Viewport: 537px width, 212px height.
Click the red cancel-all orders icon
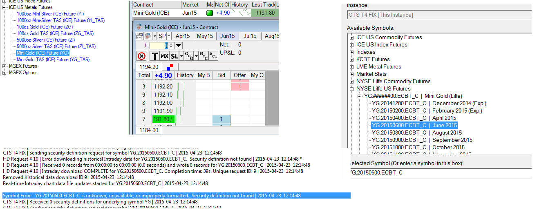(141, 56)
